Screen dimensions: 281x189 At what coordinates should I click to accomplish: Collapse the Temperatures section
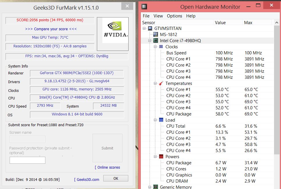(x=155, y=83)
